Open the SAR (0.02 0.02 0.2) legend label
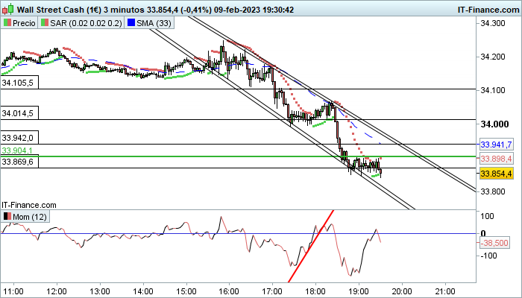 click(86, 23)
